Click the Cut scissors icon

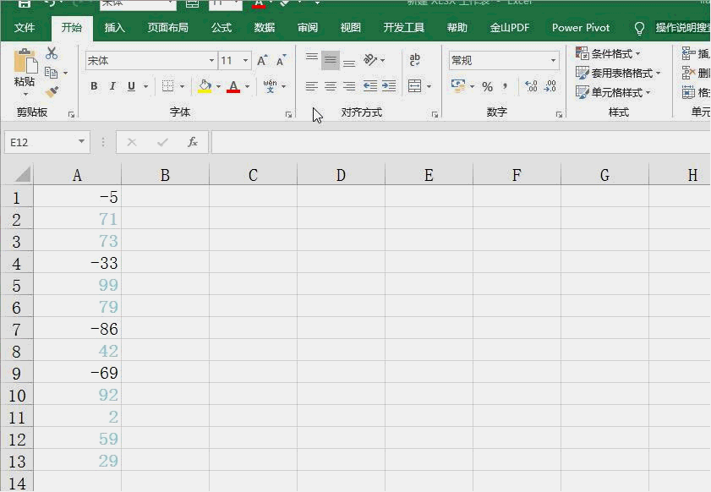(52, 54)
